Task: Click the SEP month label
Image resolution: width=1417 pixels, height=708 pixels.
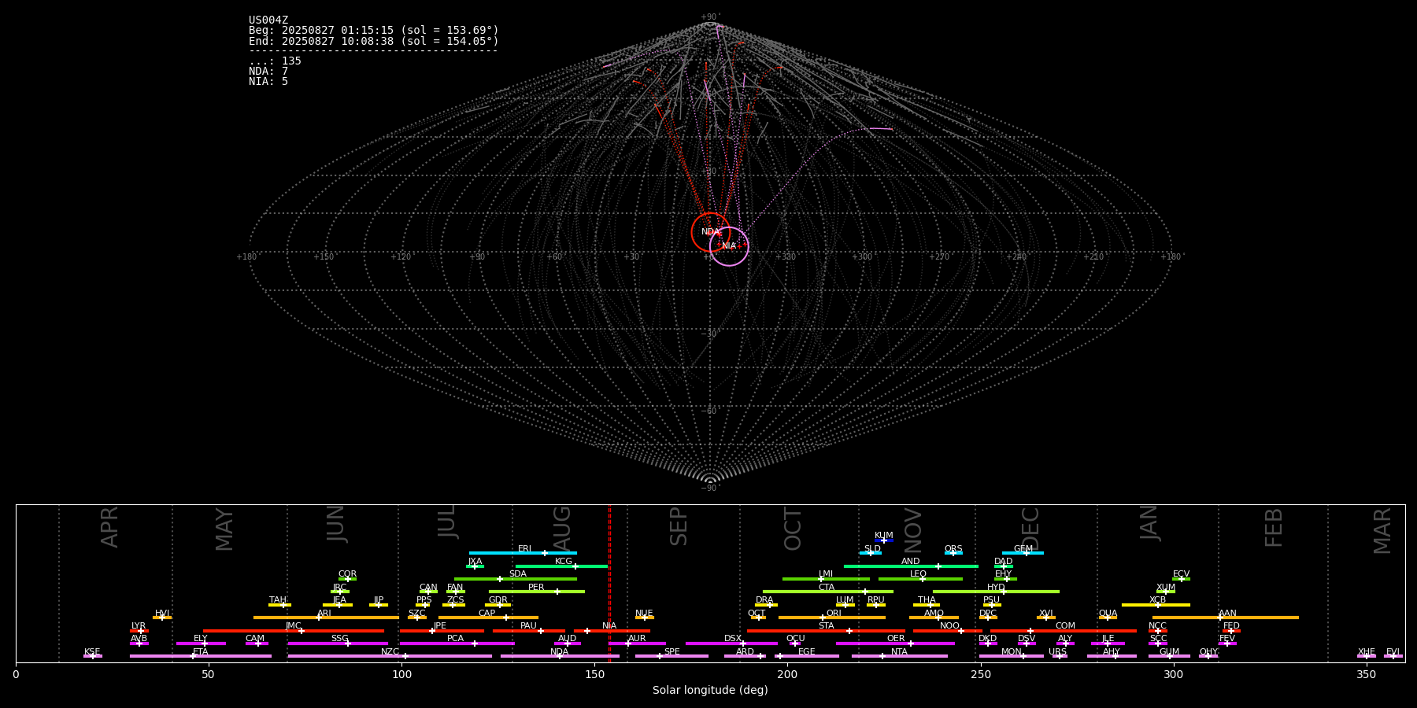Action: coord(679,526)
